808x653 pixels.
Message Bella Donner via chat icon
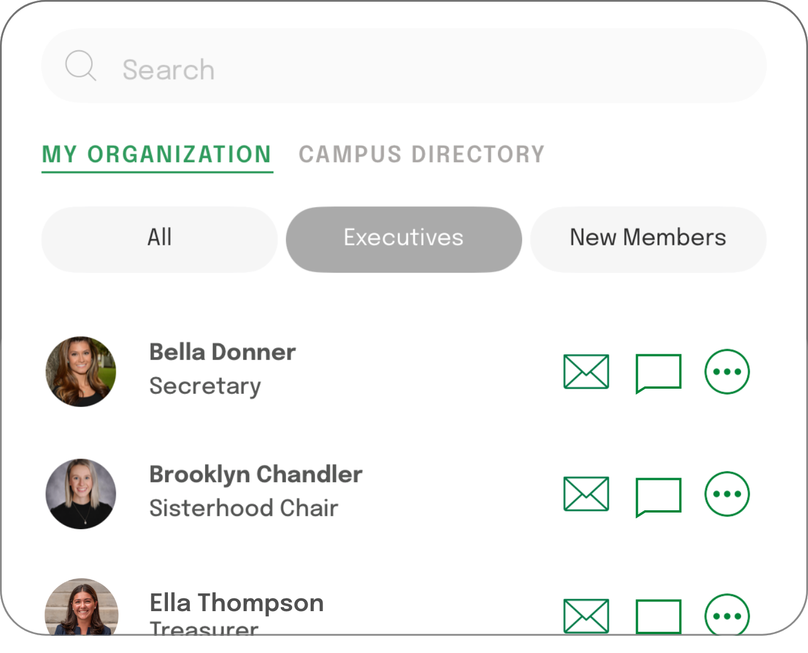(658, 373)
